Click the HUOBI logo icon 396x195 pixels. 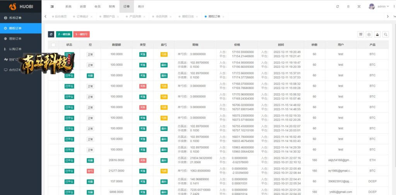pos(13,6)
